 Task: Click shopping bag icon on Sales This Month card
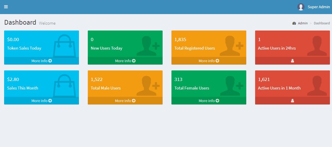click(x=64, y=86)
